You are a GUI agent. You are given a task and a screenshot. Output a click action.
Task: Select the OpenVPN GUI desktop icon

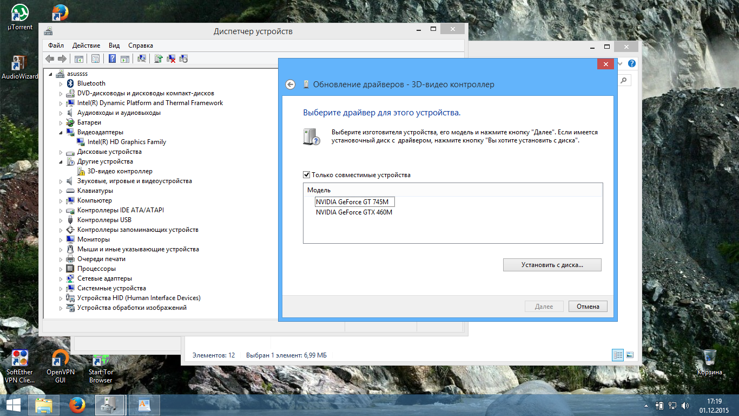pyautogui.click(x=60, y=367)
